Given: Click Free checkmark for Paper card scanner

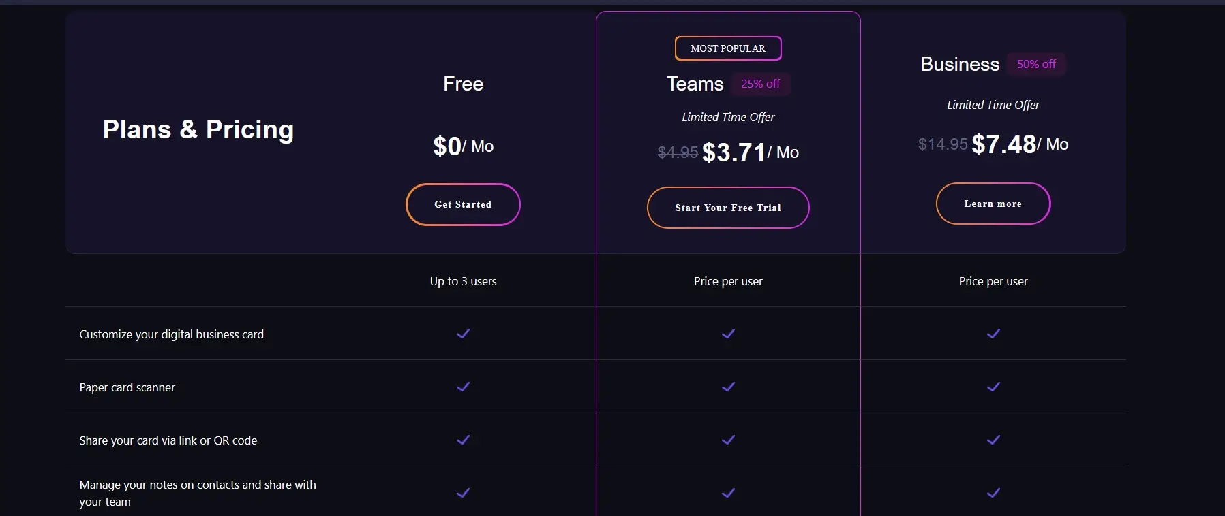Looking at the screenshot, I should pos(463,387).
